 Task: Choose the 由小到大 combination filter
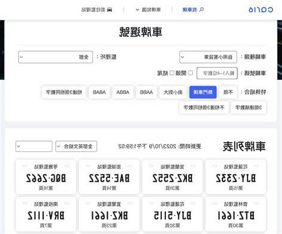(x=173, y=92)
